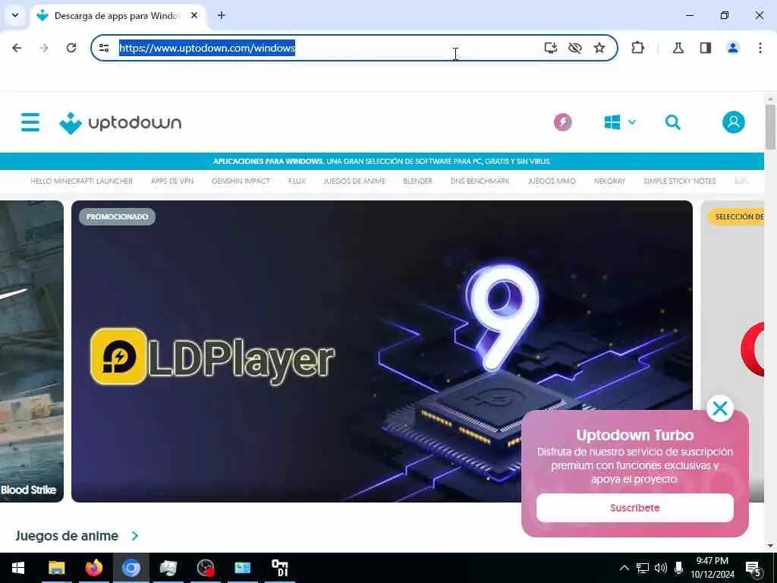
Task: Click the Uptodown logo
Action: [121, 123]
